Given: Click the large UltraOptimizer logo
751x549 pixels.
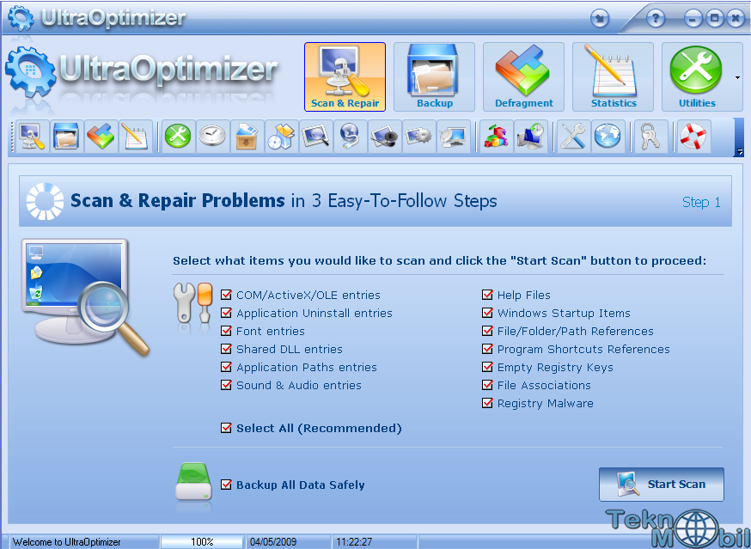Looking at the screenshot, I should (142, 71).
